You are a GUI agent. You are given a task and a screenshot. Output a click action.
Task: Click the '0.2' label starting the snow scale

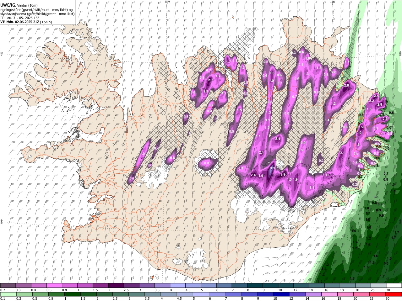(x=3, y=290)
